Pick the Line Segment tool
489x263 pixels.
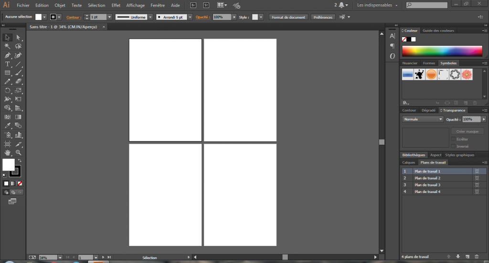pyautogui.click(x=18, y=64)
